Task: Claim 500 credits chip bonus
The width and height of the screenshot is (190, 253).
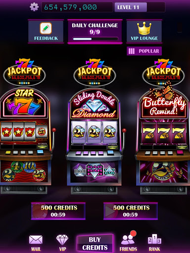Action: pyautogui.click(x=58, y=211)
